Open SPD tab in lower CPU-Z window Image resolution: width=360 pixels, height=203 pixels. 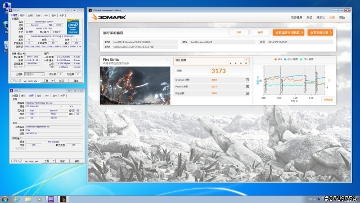point(47,95)
